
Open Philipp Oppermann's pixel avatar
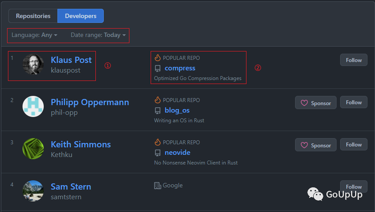coord(33,106)
